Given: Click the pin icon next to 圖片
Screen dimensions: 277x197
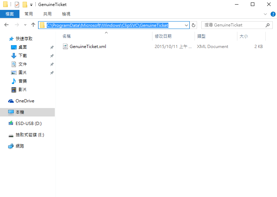Looking at the screenshot, I should coord(52,73).
